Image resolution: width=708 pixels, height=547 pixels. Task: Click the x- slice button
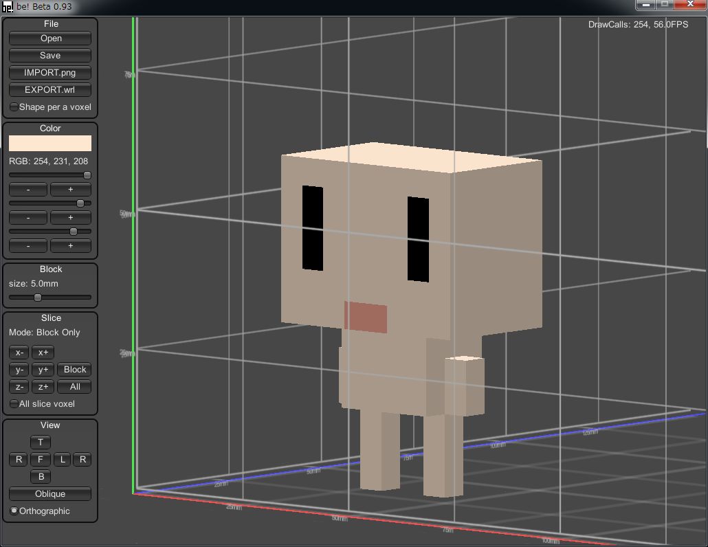click(x=19, y=353)
